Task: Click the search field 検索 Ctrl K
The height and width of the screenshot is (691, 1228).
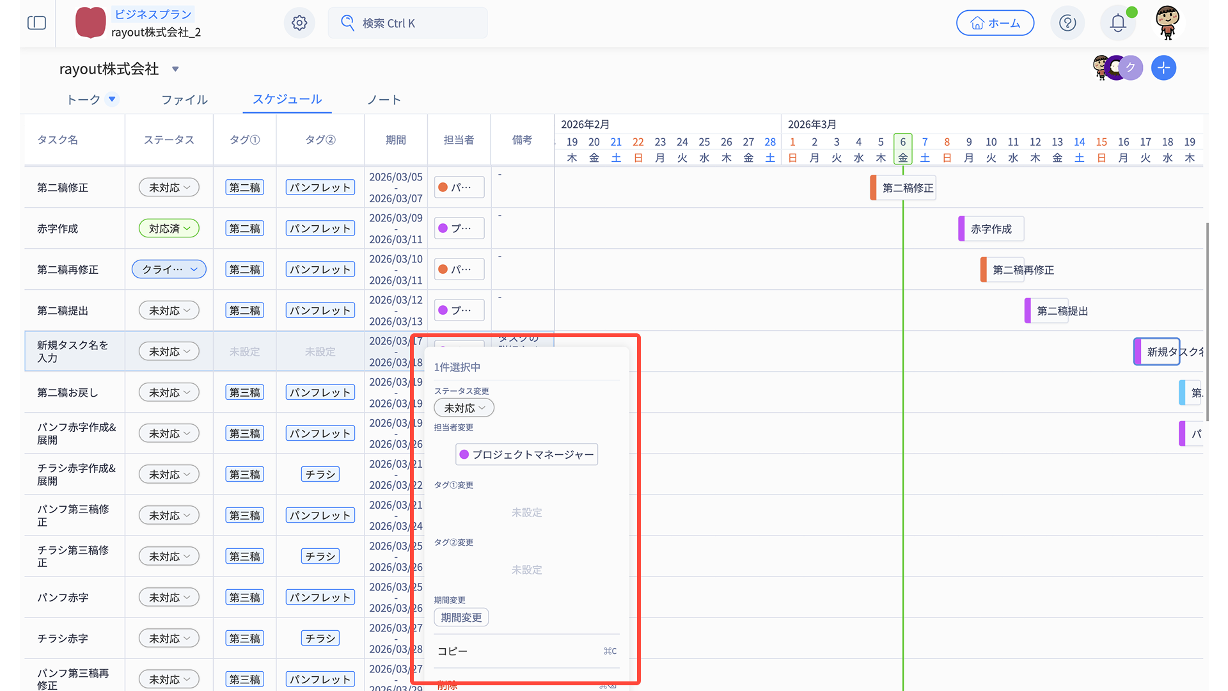Action: coord(407,23)
